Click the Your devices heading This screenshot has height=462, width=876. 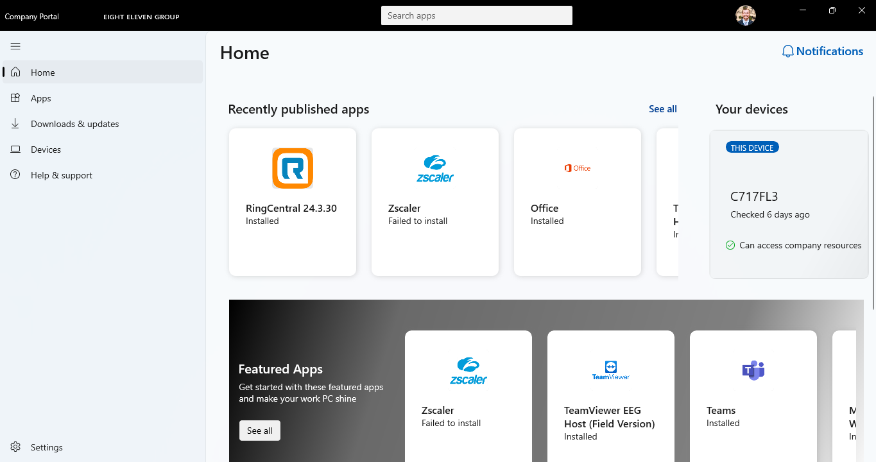(751, 109)
